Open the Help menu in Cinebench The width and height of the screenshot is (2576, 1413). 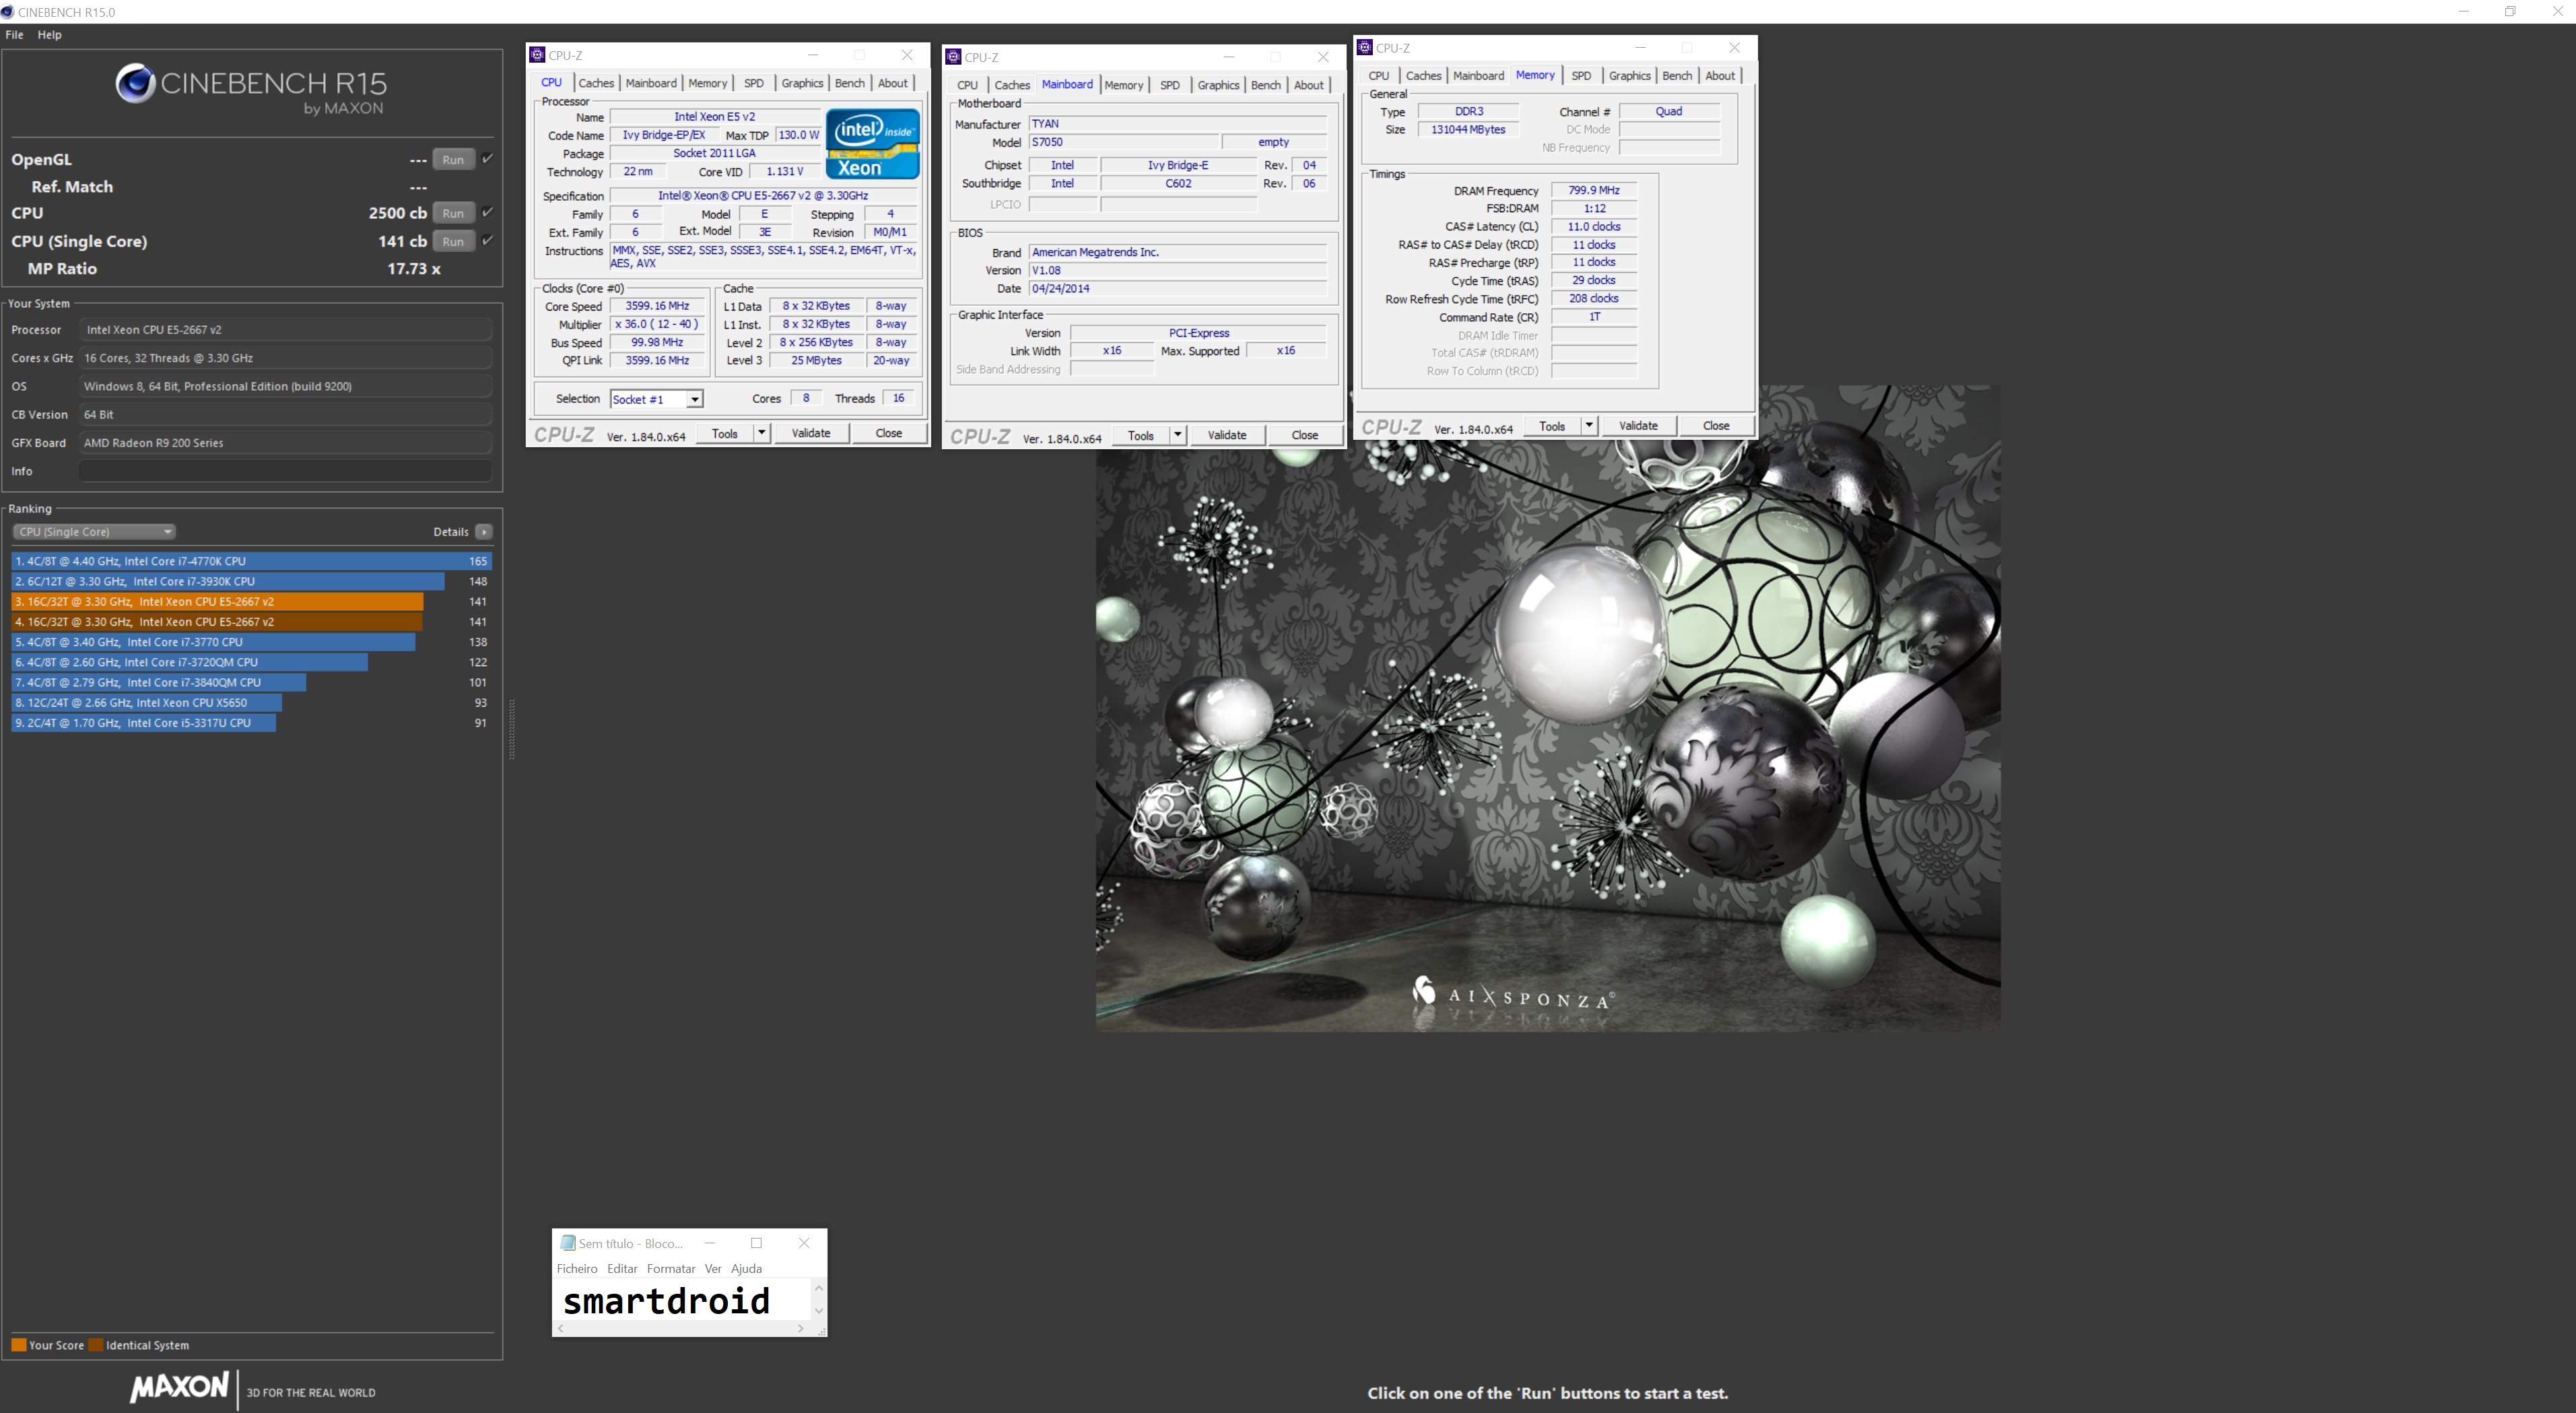(49, 35)
